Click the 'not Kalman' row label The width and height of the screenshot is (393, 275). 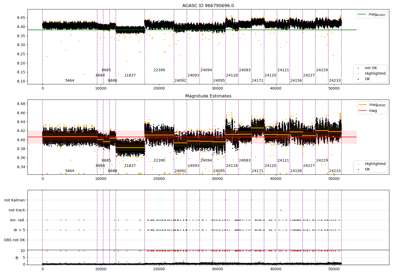click(15, 200)
